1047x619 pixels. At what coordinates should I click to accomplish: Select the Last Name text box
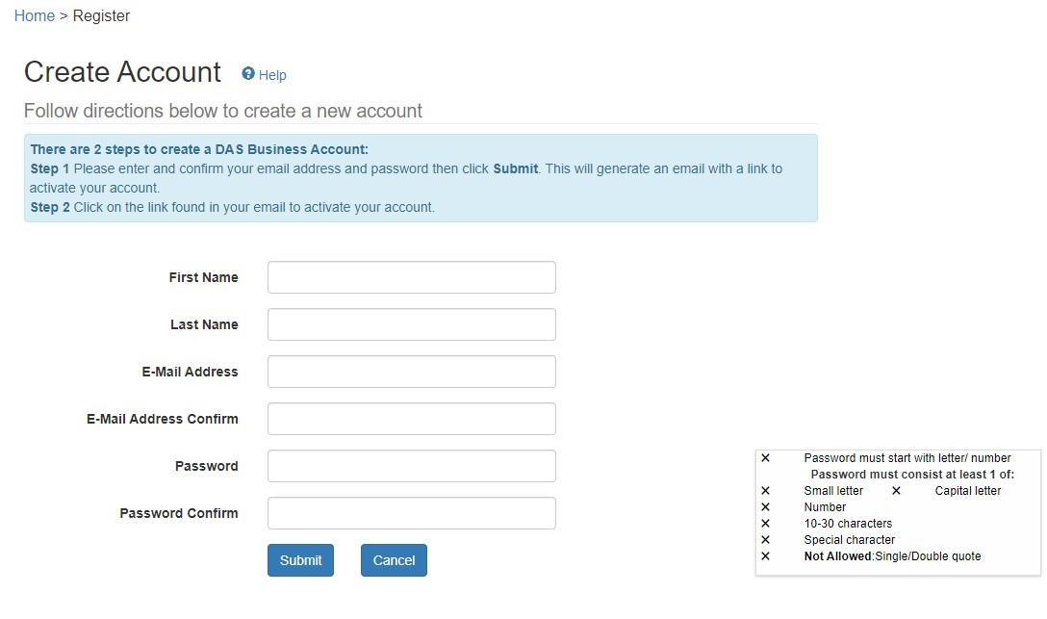pos(411,324)
